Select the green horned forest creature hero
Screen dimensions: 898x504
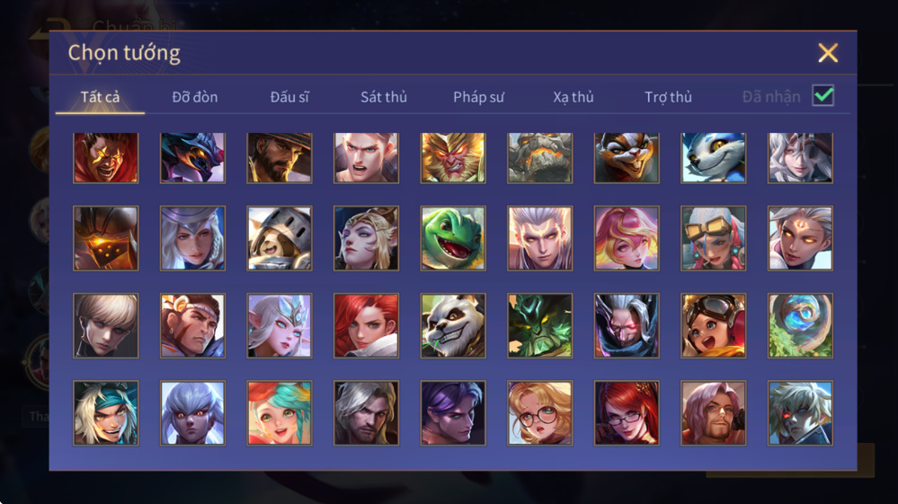(539, 325)
